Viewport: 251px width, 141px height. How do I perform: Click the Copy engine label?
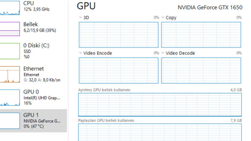171,18
